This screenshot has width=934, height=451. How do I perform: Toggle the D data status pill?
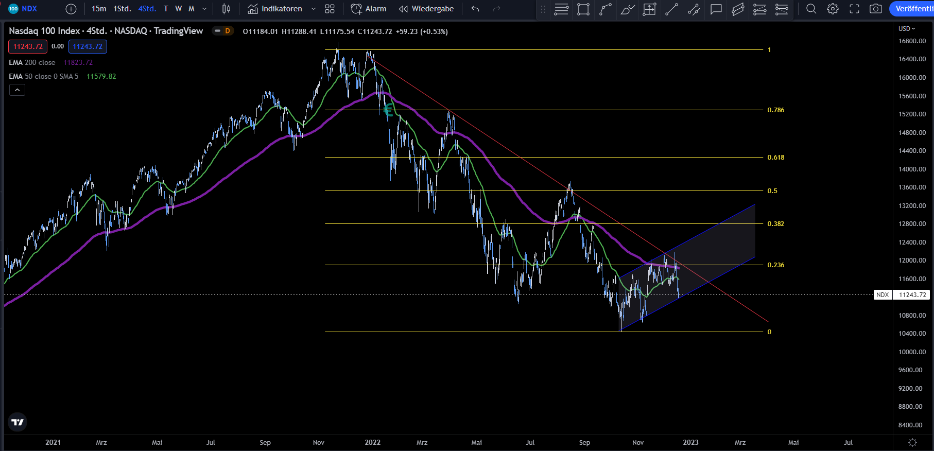pos(223,31)
